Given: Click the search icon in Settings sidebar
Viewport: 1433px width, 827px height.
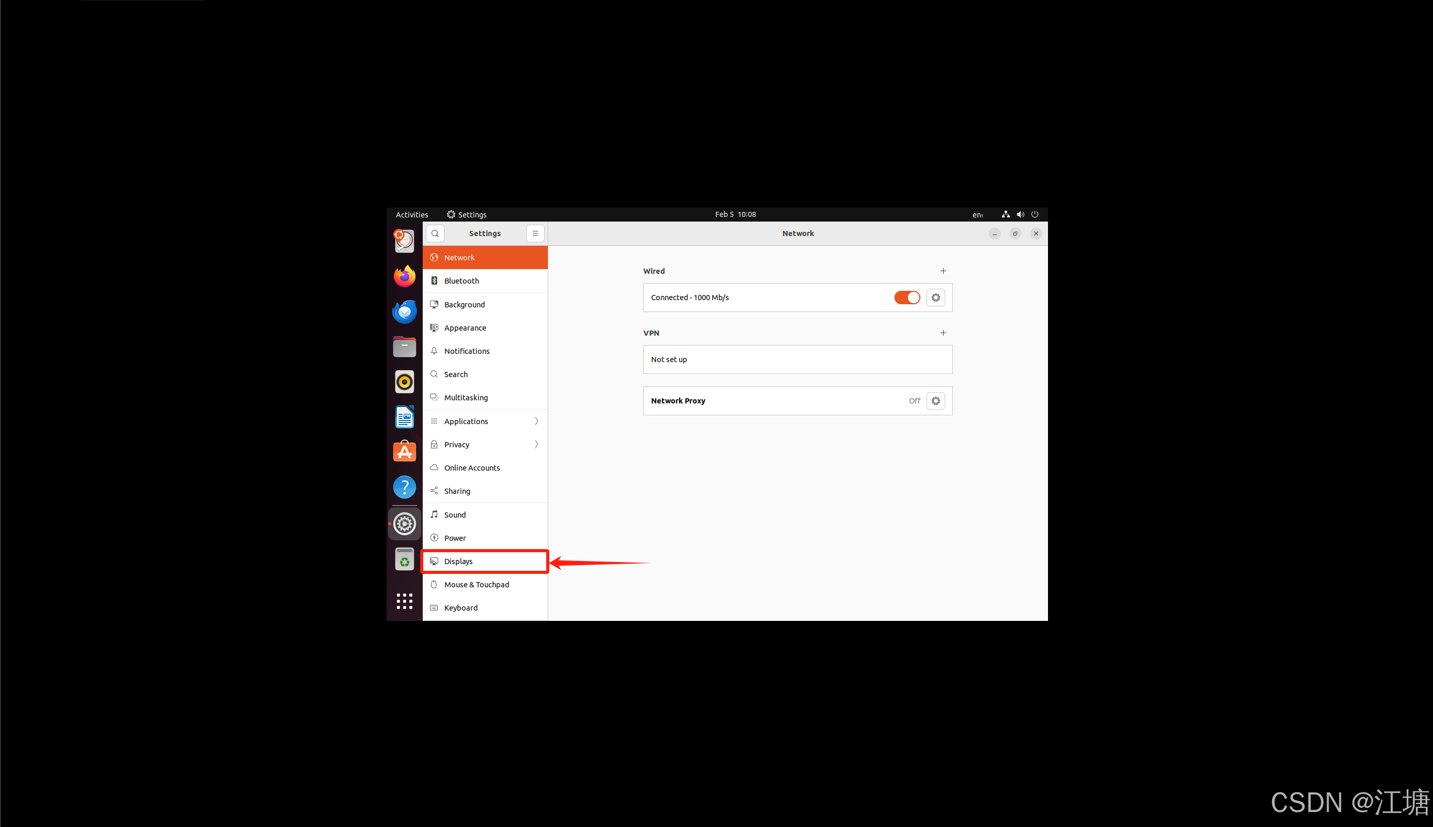Looking at the screenshot, I should click(435, 233).
